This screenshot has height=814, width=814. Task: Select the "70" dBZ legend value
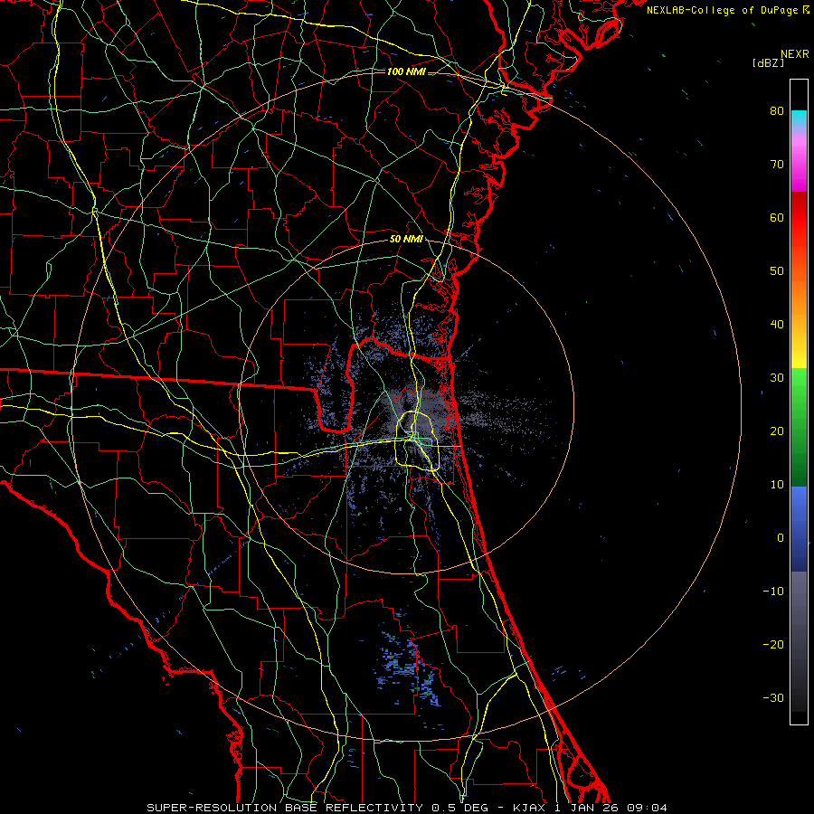777,165
